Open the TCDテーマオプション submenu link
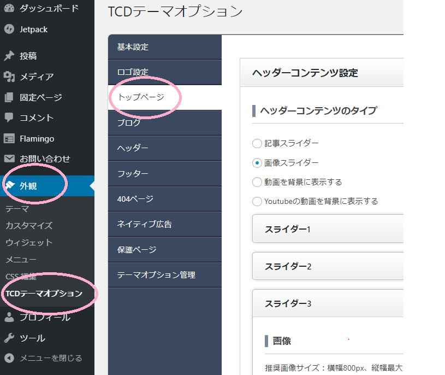 [44, 294]
